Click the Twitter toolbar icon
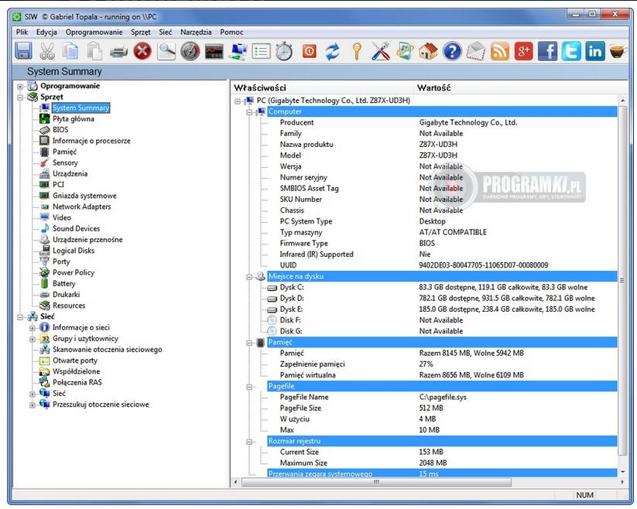 571,52
